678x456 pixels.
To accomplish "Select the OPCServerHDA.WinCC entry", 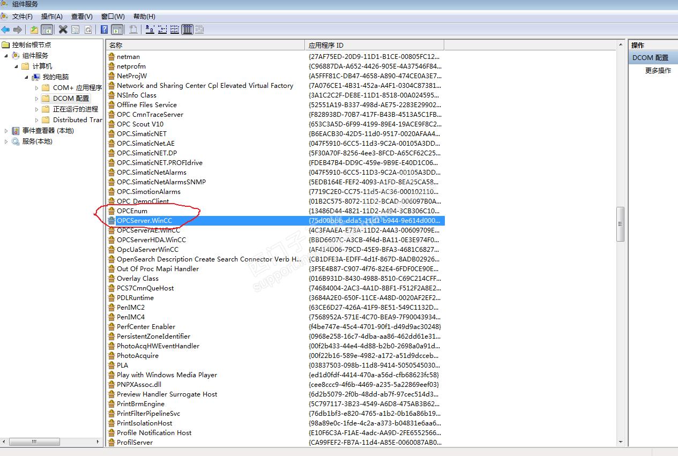I will [x=152, y=240].
